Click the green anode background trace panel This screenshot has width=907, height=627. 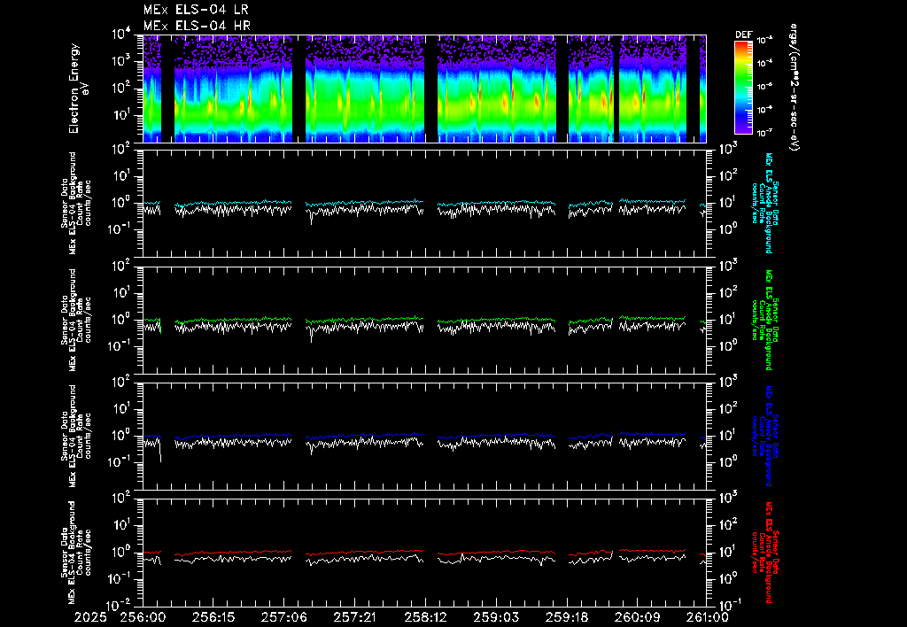(x=424, y=320)
